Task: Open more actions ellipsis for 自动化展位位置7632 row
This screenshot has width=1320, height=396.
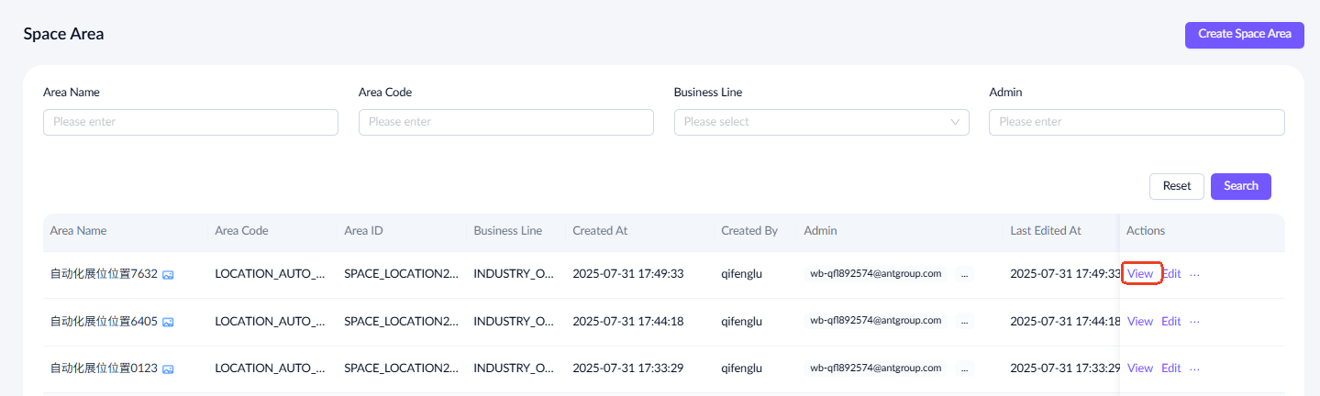Action: point(1194,273)
